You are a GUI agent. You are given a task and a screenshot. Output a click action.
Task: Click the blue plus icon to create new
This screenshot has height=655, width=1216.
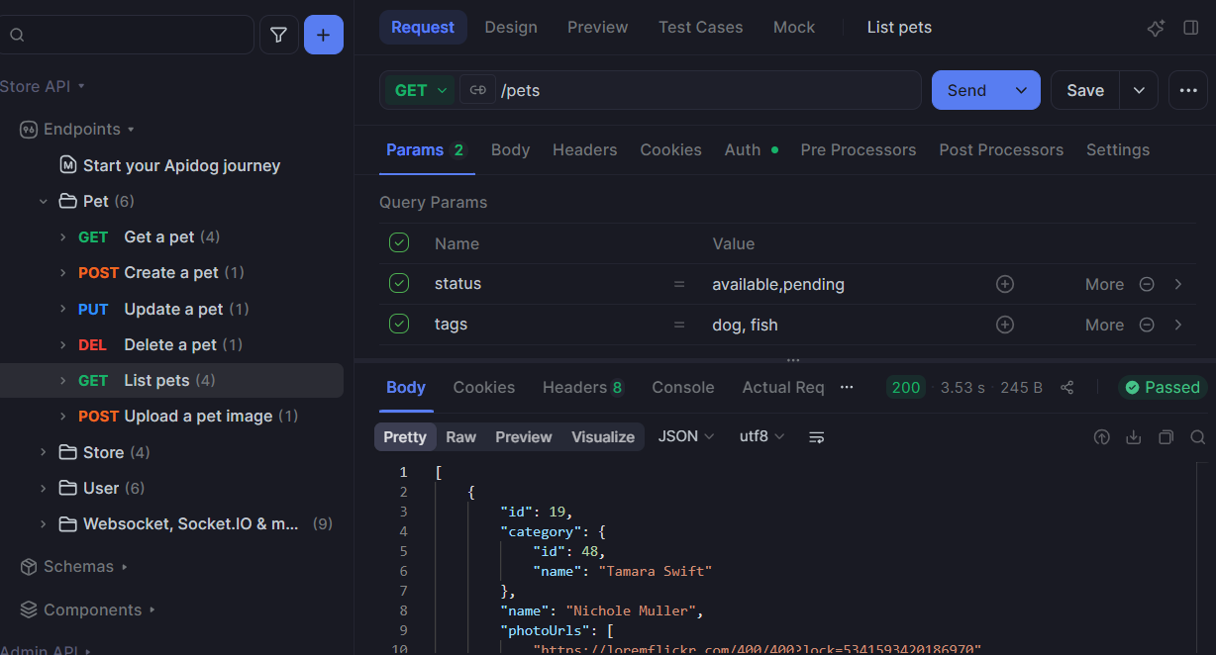[323, 34]
